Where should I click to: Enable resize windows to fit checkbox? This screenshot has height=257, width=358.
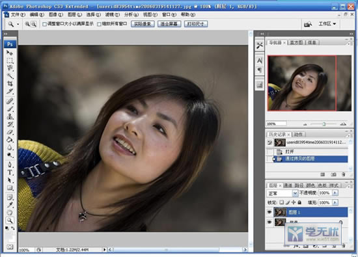44,24
